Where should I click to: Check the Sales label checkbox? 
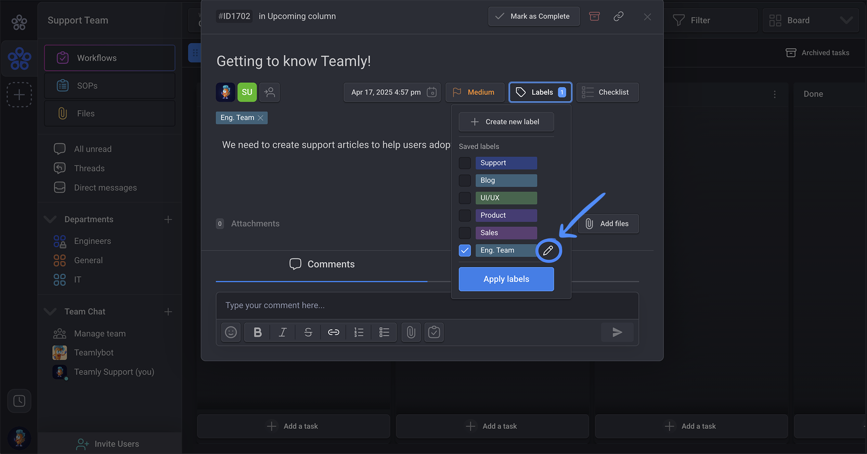click(x=465, y=233)
